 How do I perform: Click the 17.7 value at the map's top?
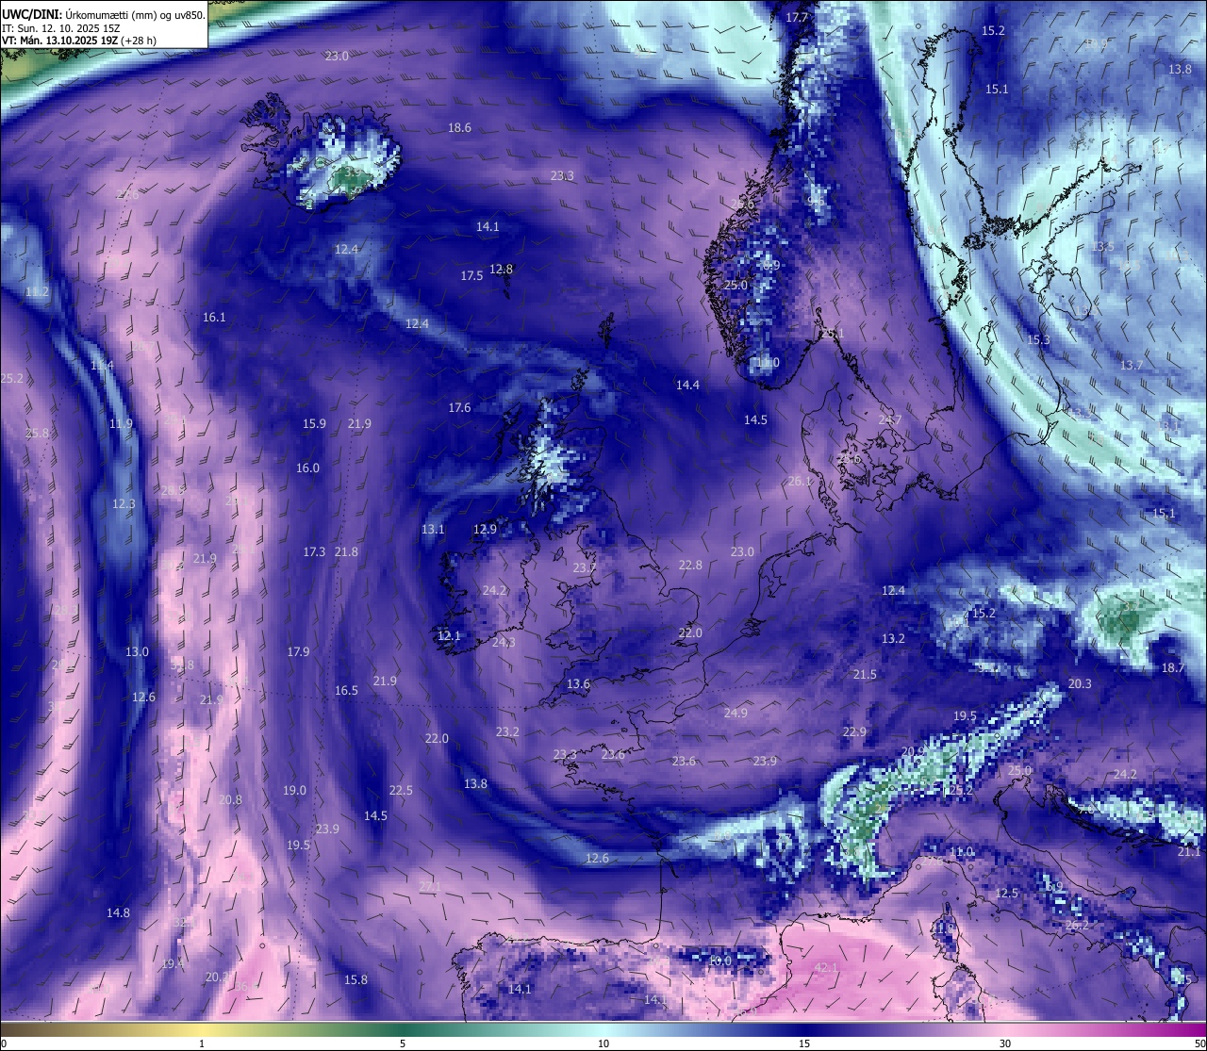797,18
